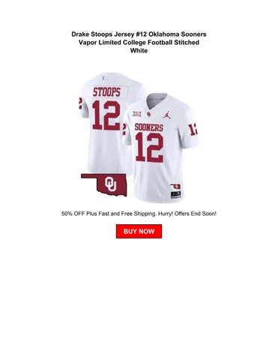Click the hanger loop on back collar
Image resolution: width=278 pixels, height=360 pixels.
point(103,78)
